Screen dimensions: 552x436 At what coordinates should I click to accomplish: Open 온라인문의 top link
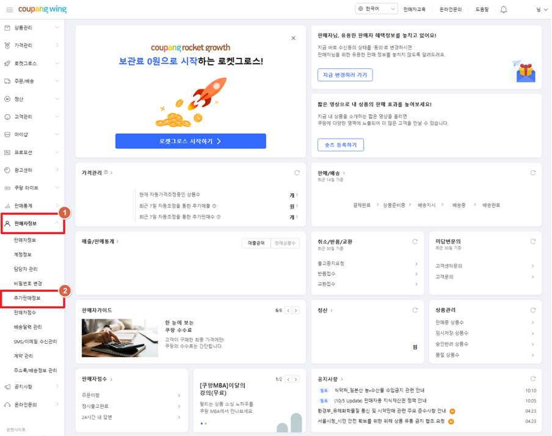(451, 10)
